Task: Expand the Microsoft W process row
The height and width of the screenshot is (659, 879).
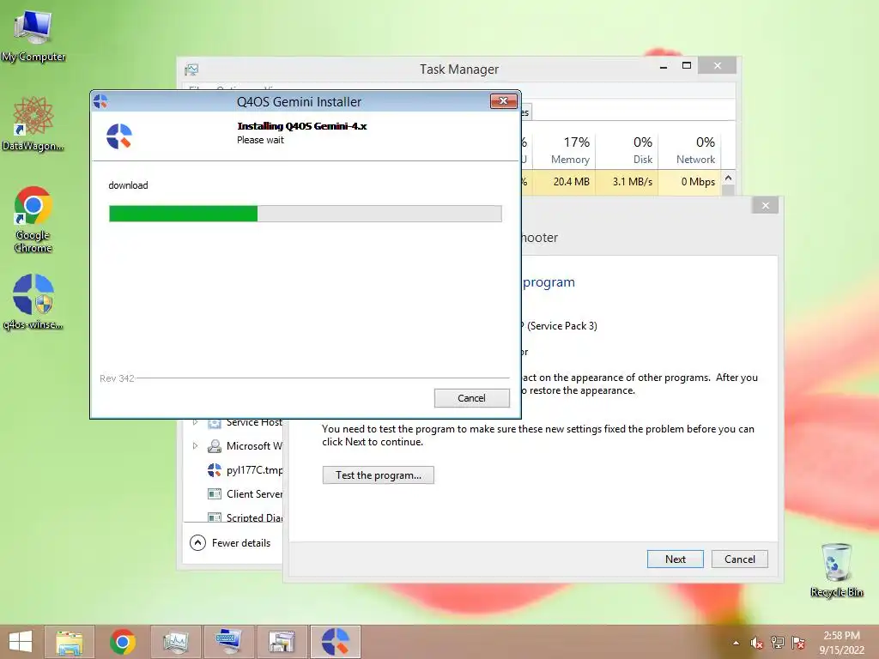Action: (x=195, y=446)
